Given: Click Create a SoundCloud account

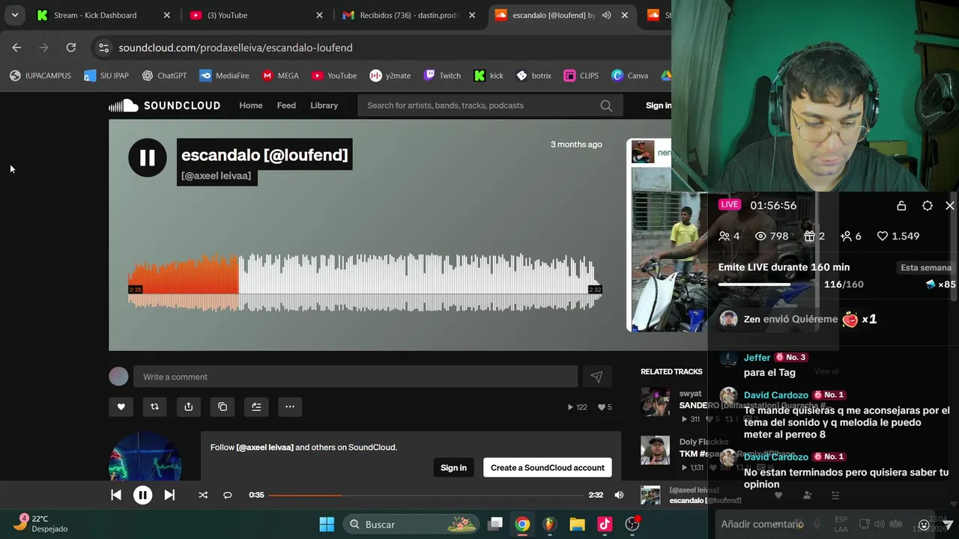Looking at the screenshot, I should (x=548, y=468).
